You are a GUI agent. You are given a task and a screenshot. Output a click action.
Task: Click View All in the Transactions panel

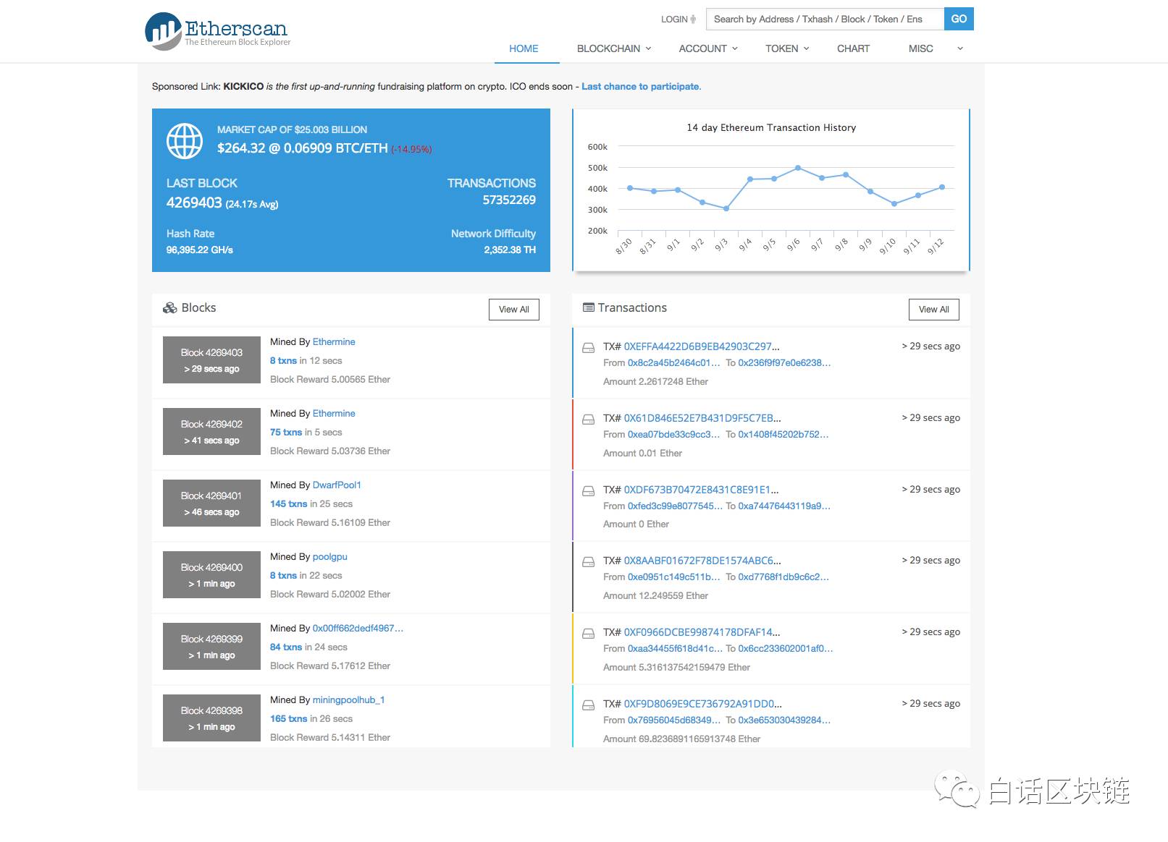(x=934, y=310)
